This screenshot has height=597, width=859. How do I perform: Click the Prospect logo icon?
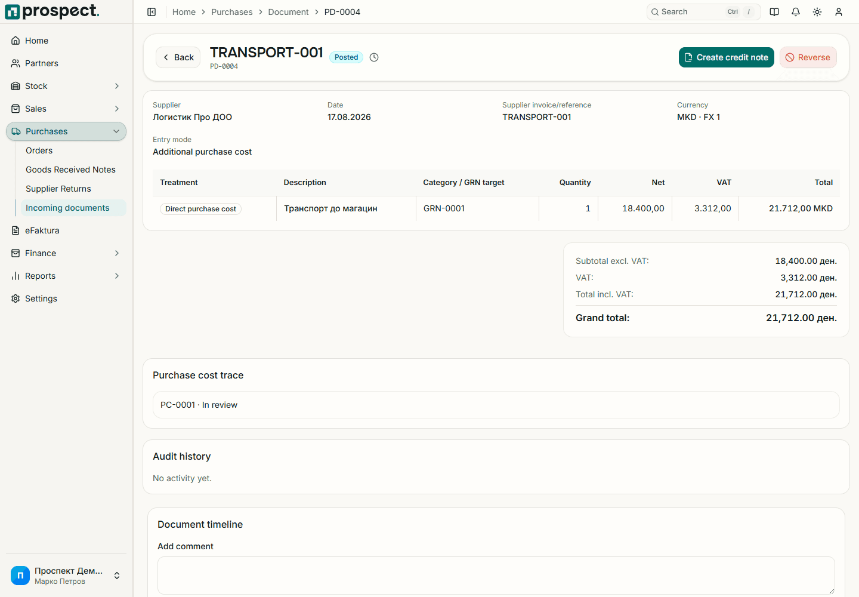pyautogui.click(x=13, y=12)
